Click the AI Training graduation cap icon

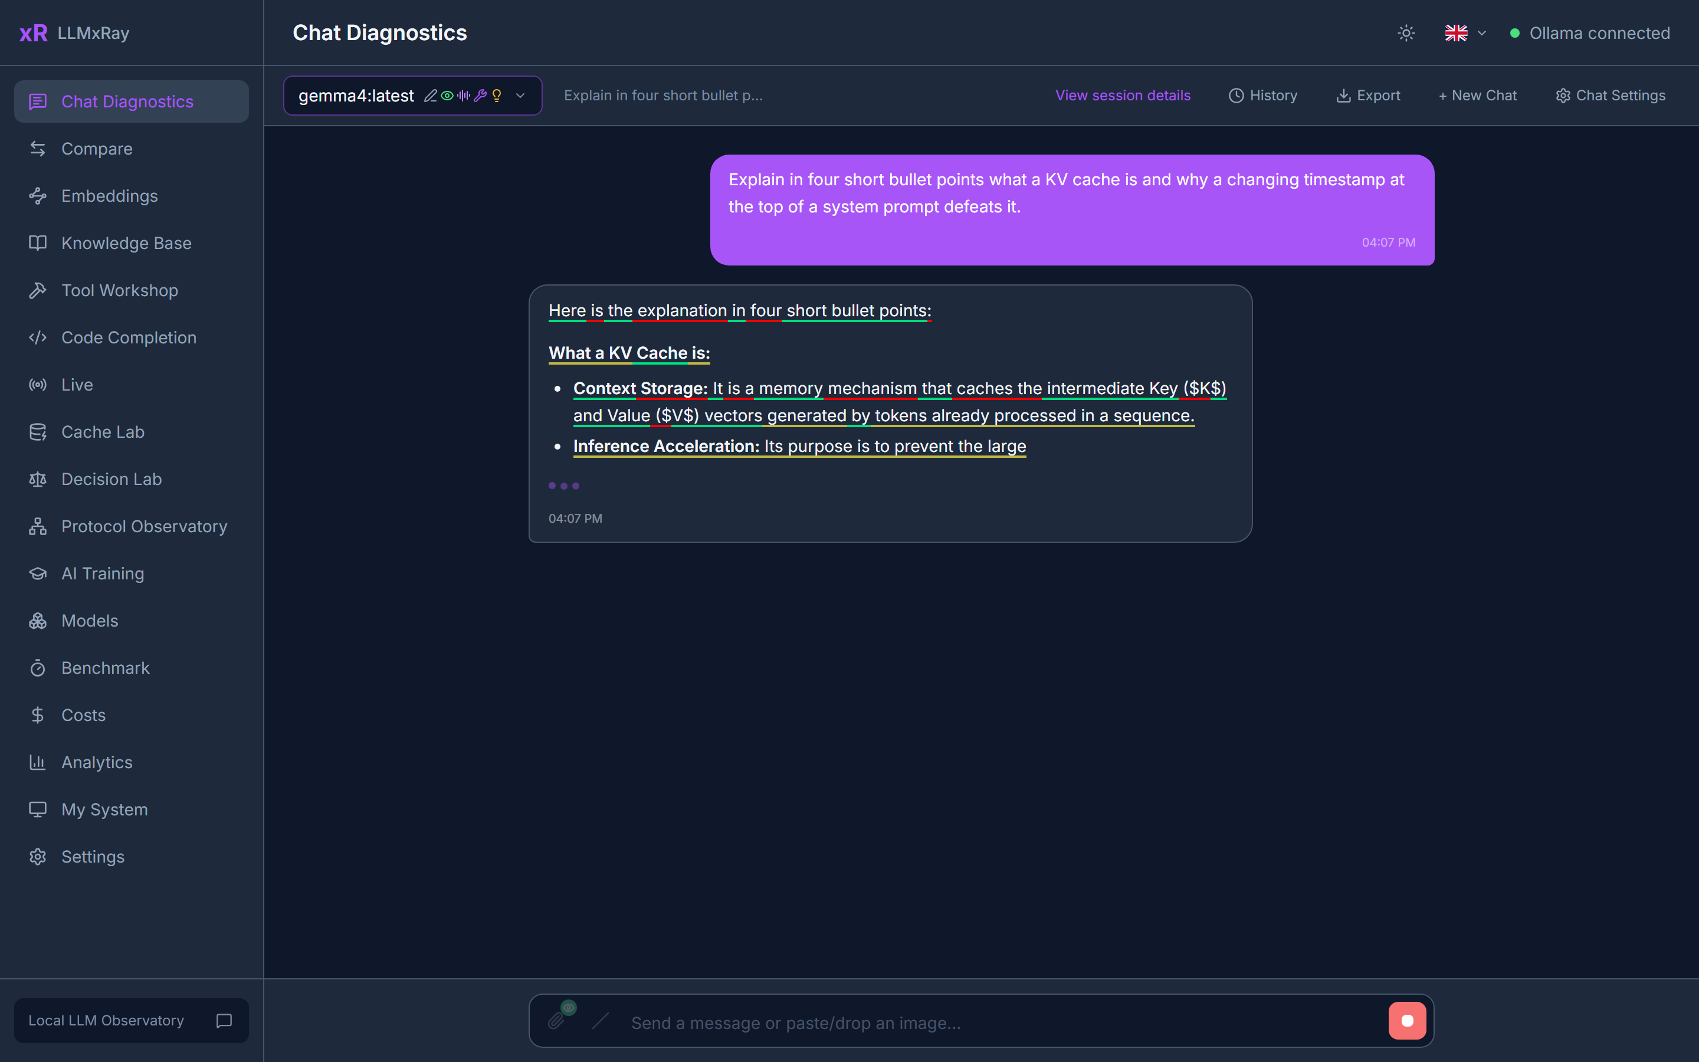pyautogui.click(x=38, y=574)
